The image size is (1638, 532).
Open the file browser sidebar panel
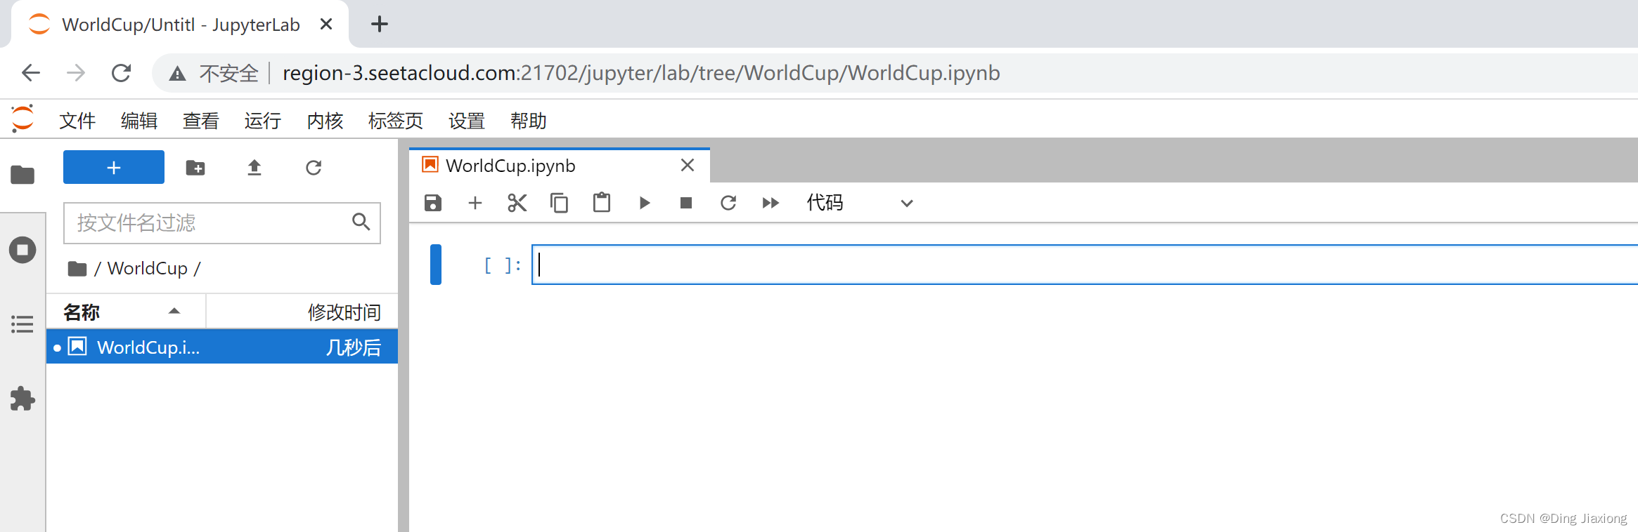22,174
